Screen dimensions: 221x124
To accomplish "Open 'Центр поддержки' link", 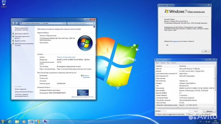I will [x=21, y=89].
